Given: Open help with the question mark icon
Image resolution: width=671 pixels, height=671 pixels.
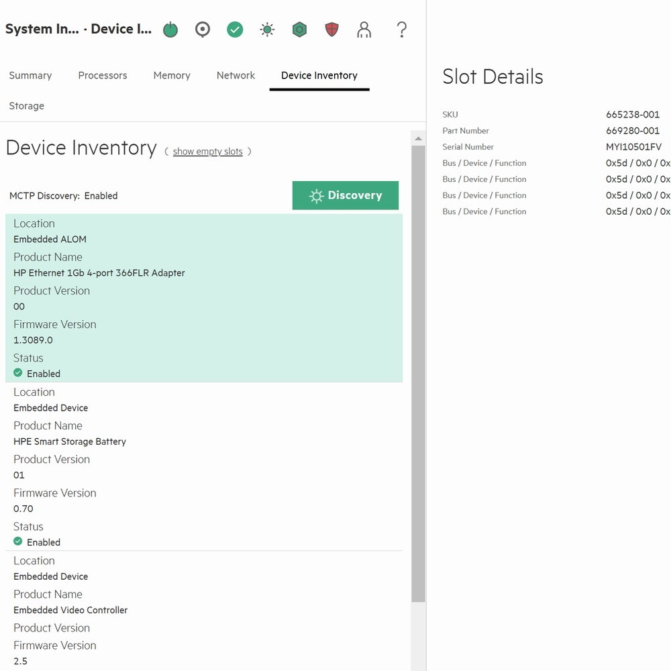Looking at the screenshot, I should pyautogui.click(x=401, y=30).
